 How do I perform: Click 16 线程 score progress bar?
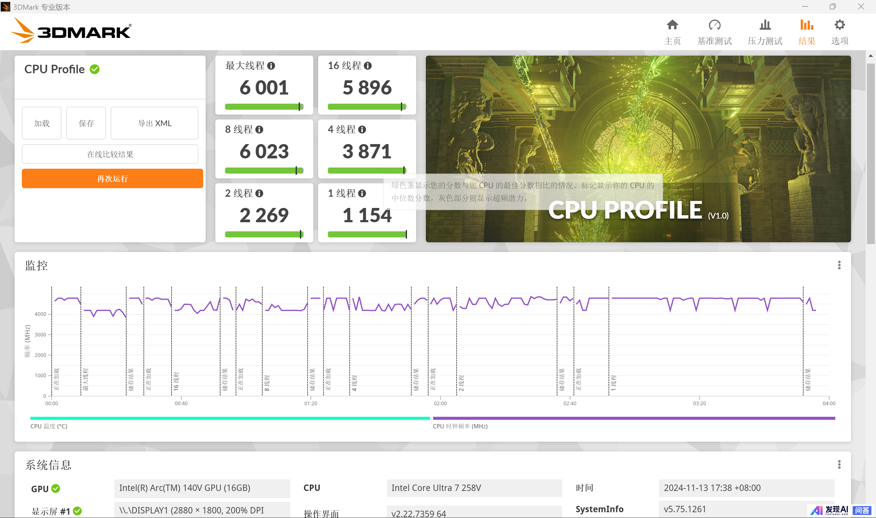tap(367, 107)
